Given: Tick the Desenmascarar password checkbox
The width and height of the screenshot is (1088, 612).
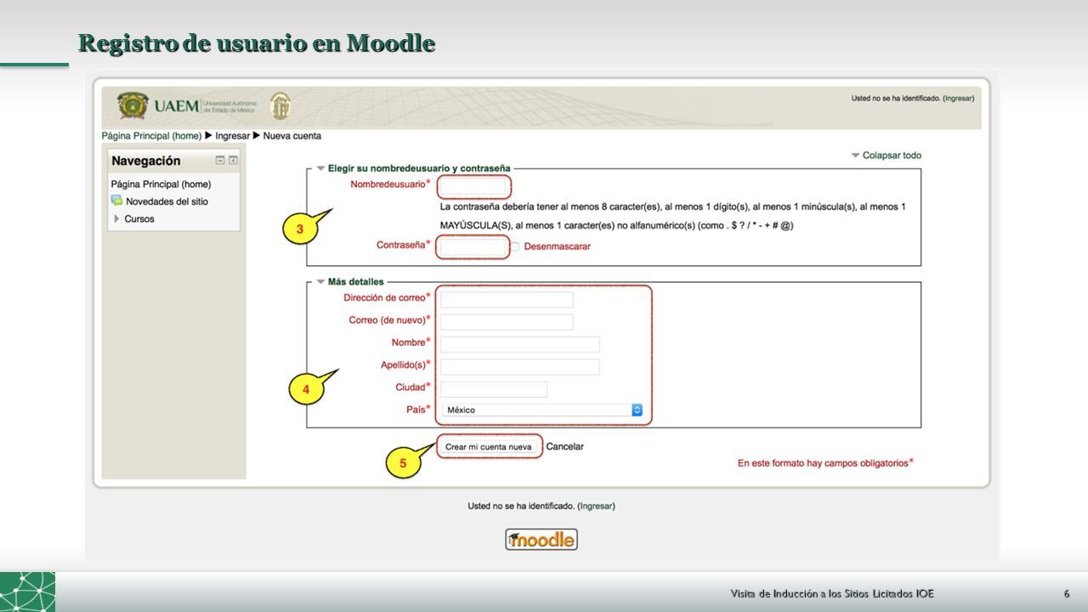Looking at the screenshot, I should pos(515,246).
